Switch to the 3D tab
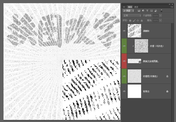176x122 pixels. tap(124, 7)
